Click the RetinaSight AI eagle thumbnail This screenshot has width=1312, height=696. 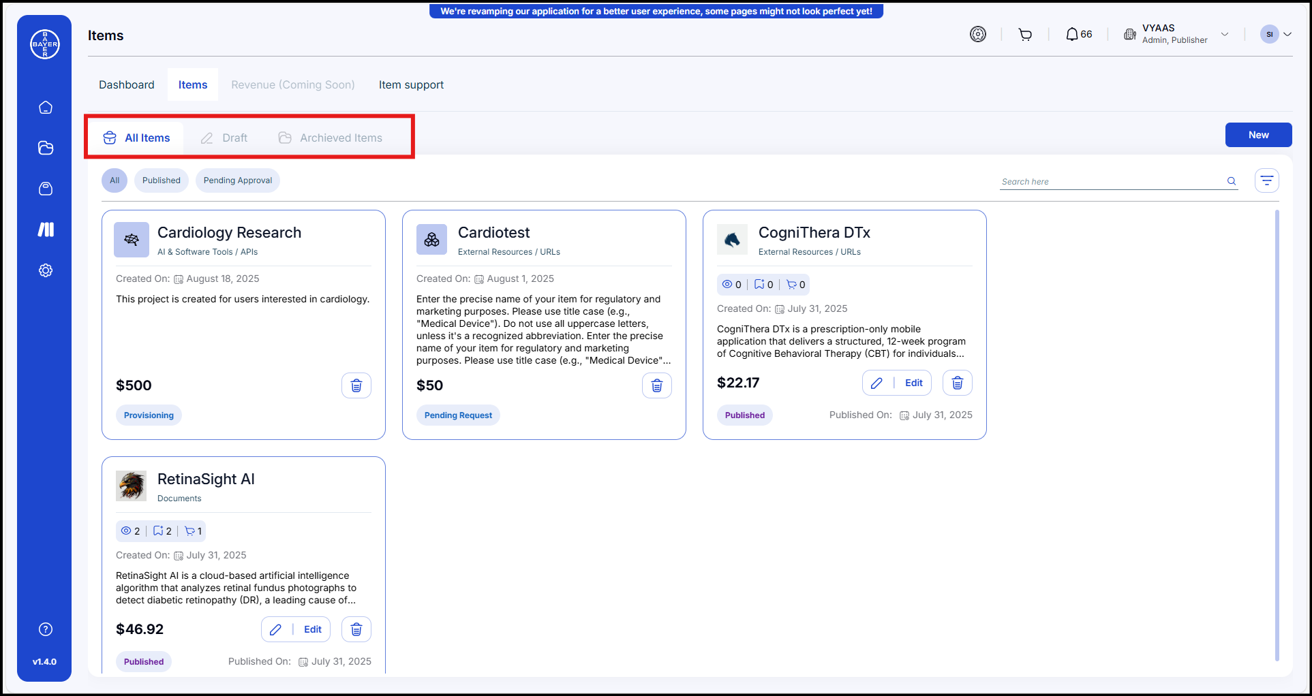[132, 486]
